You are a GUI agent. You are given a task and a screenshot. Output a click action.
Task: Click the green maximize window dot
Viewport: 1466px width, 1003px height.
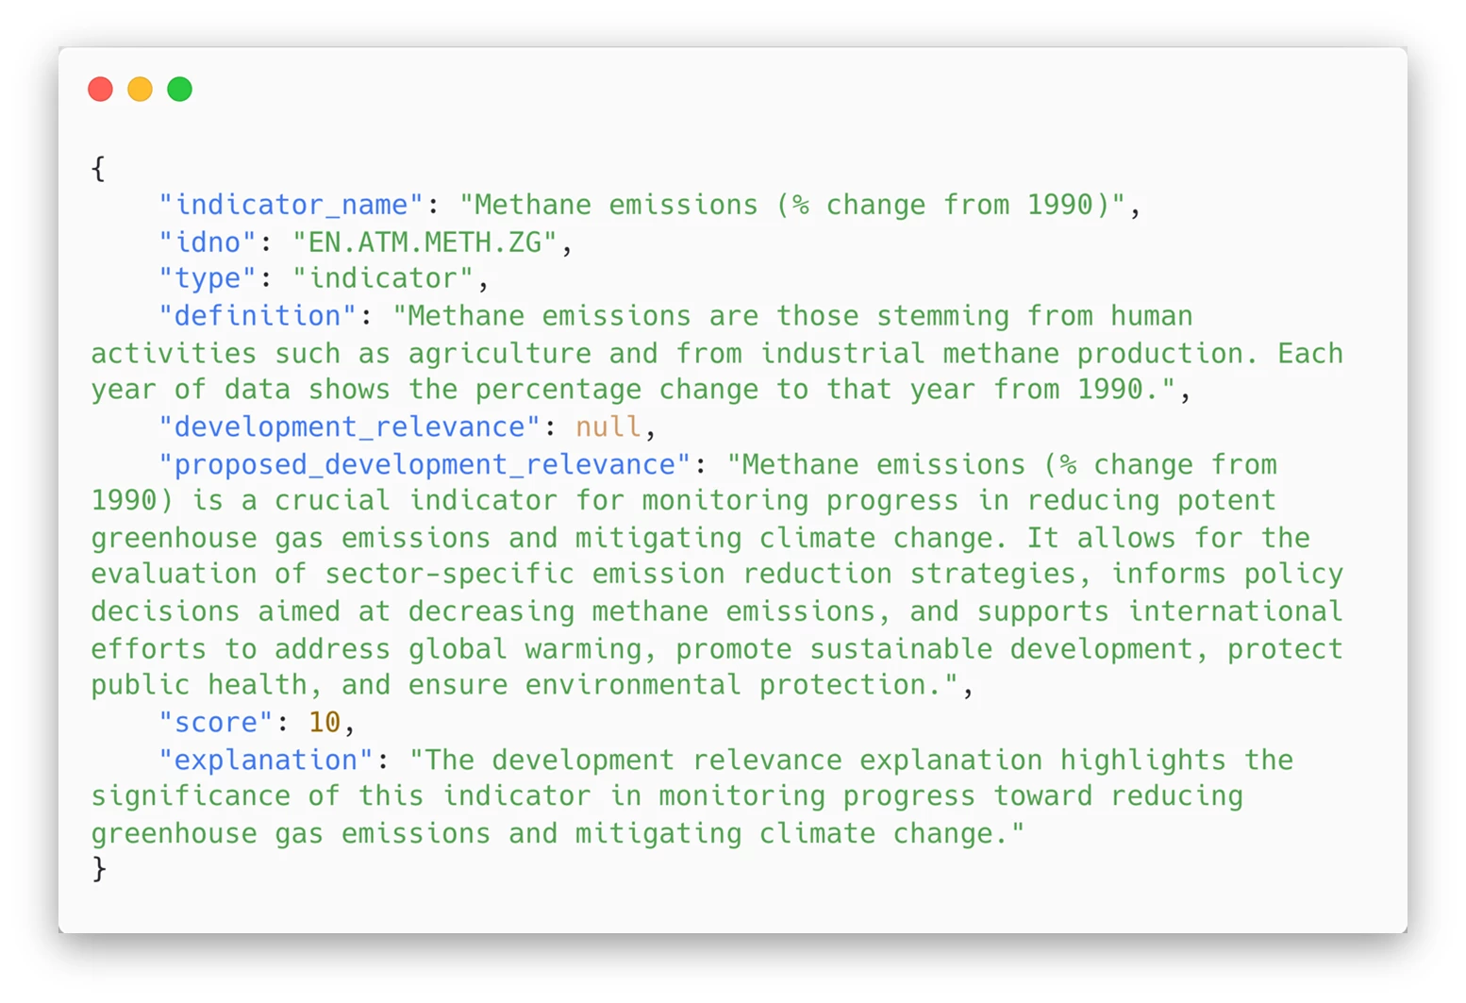click(179, 90)
